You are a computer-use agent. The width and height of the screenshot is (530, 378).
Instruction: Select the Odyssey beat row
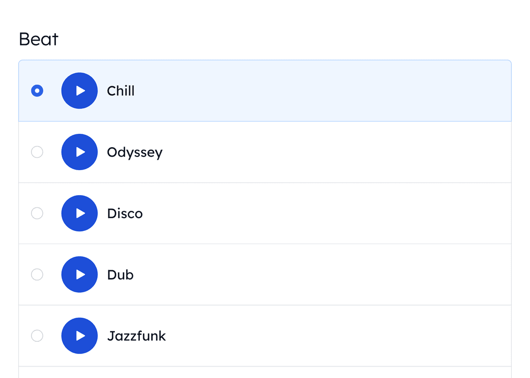tap(294, 152)
